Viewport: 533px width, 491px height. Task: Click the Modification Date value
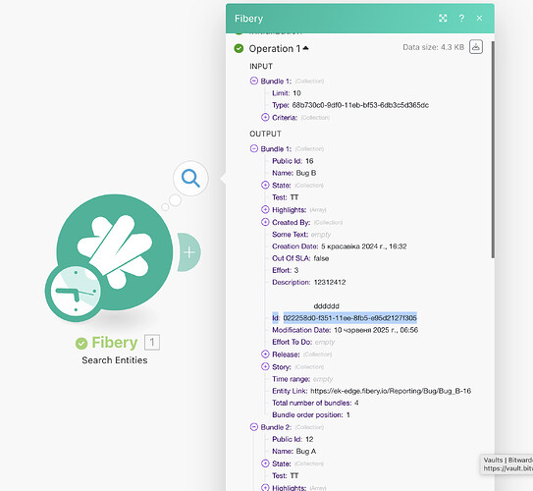376,330
